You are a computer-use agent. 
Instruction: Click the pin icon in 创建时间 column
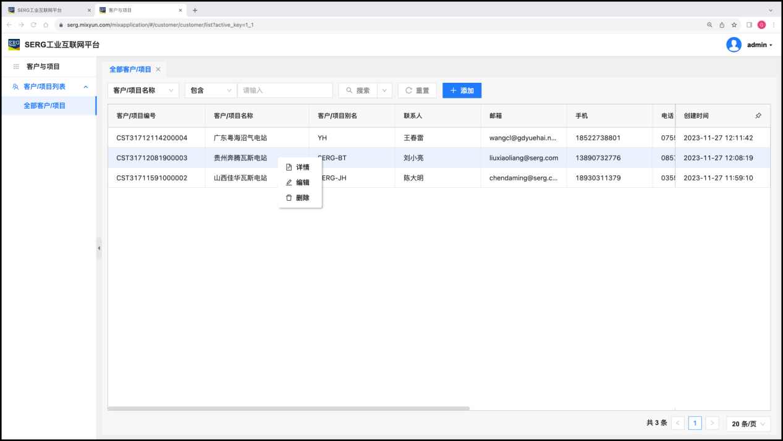click(x=758, y=115)
